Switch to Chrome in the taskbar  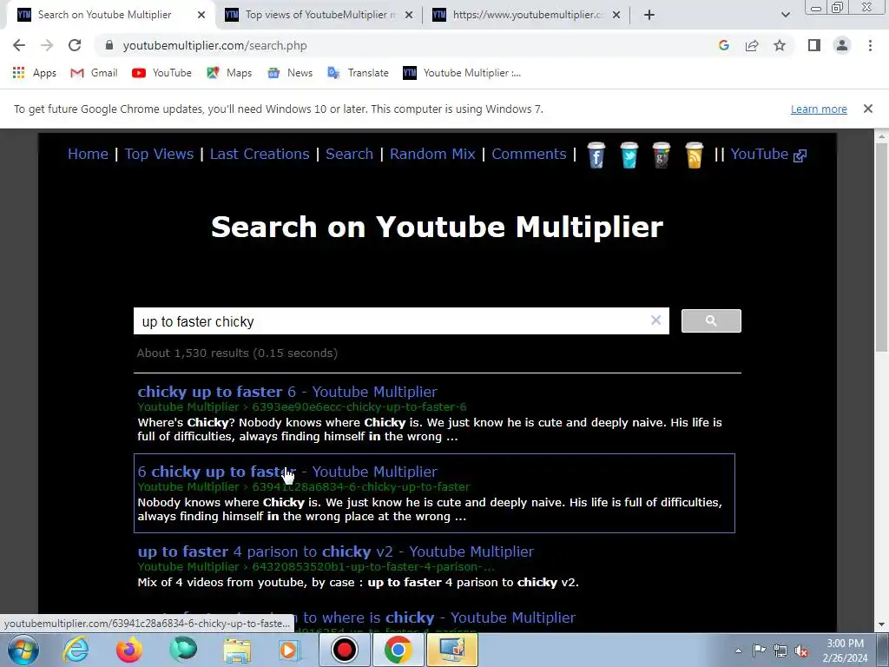[x=398, y=650]
